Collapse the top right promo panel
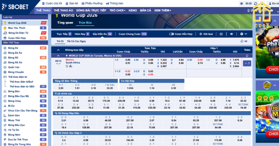The width and height of the screenshot is (279, 146). 275,21
